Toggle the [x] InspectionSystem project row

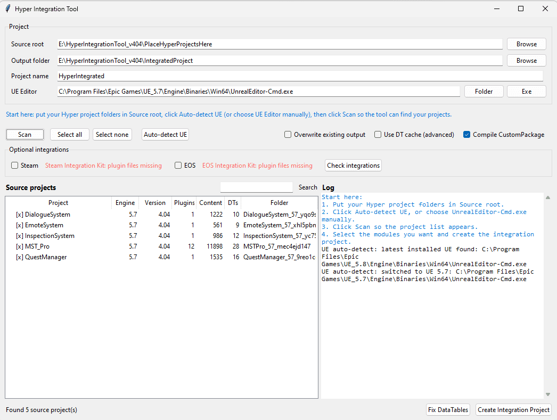162,236
